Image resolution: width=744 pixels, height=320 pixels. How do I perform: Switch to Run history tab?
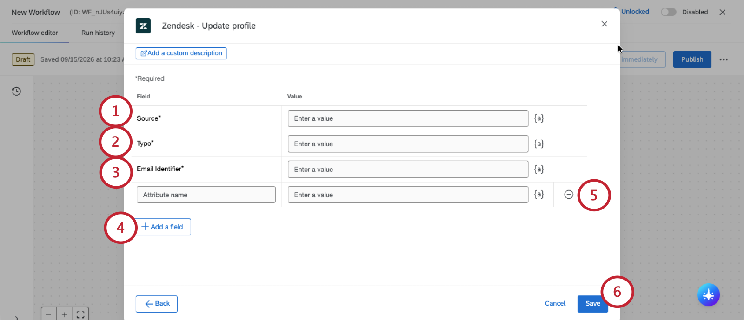[x=98, y=33]
